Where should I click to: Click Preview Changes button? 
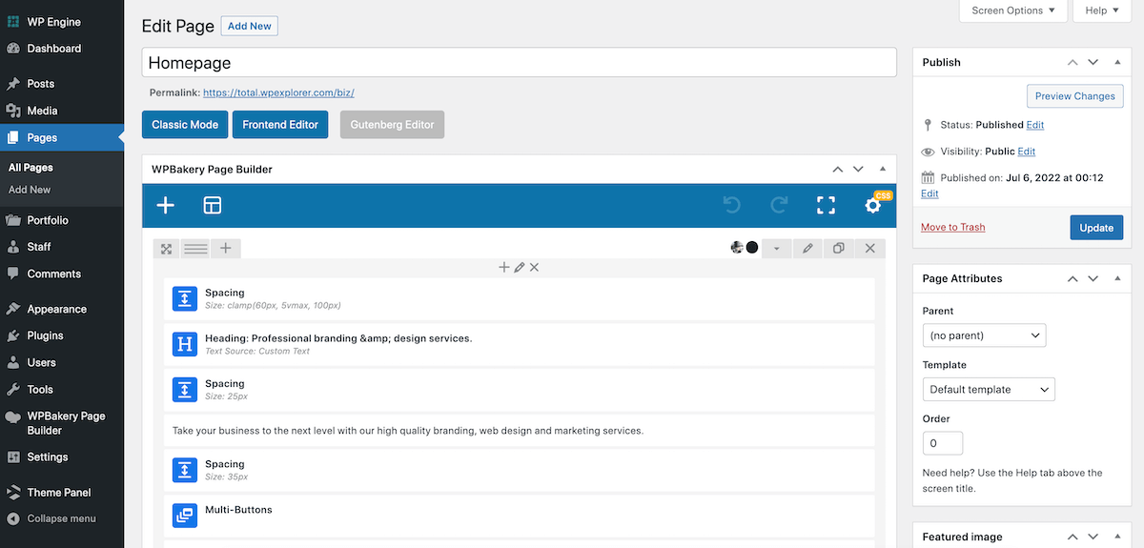click(1074, 96)
